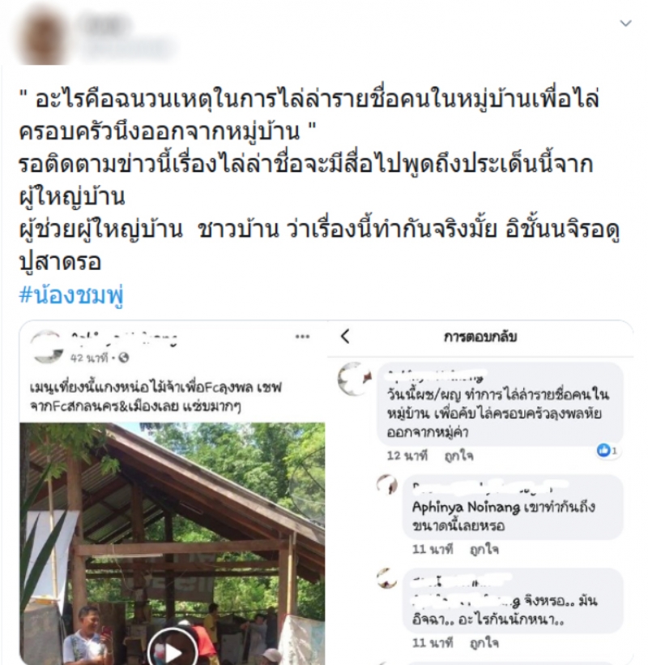Open the left embedded Facebook post image
This screenshot has height=665, width=648.
point(172,543)
